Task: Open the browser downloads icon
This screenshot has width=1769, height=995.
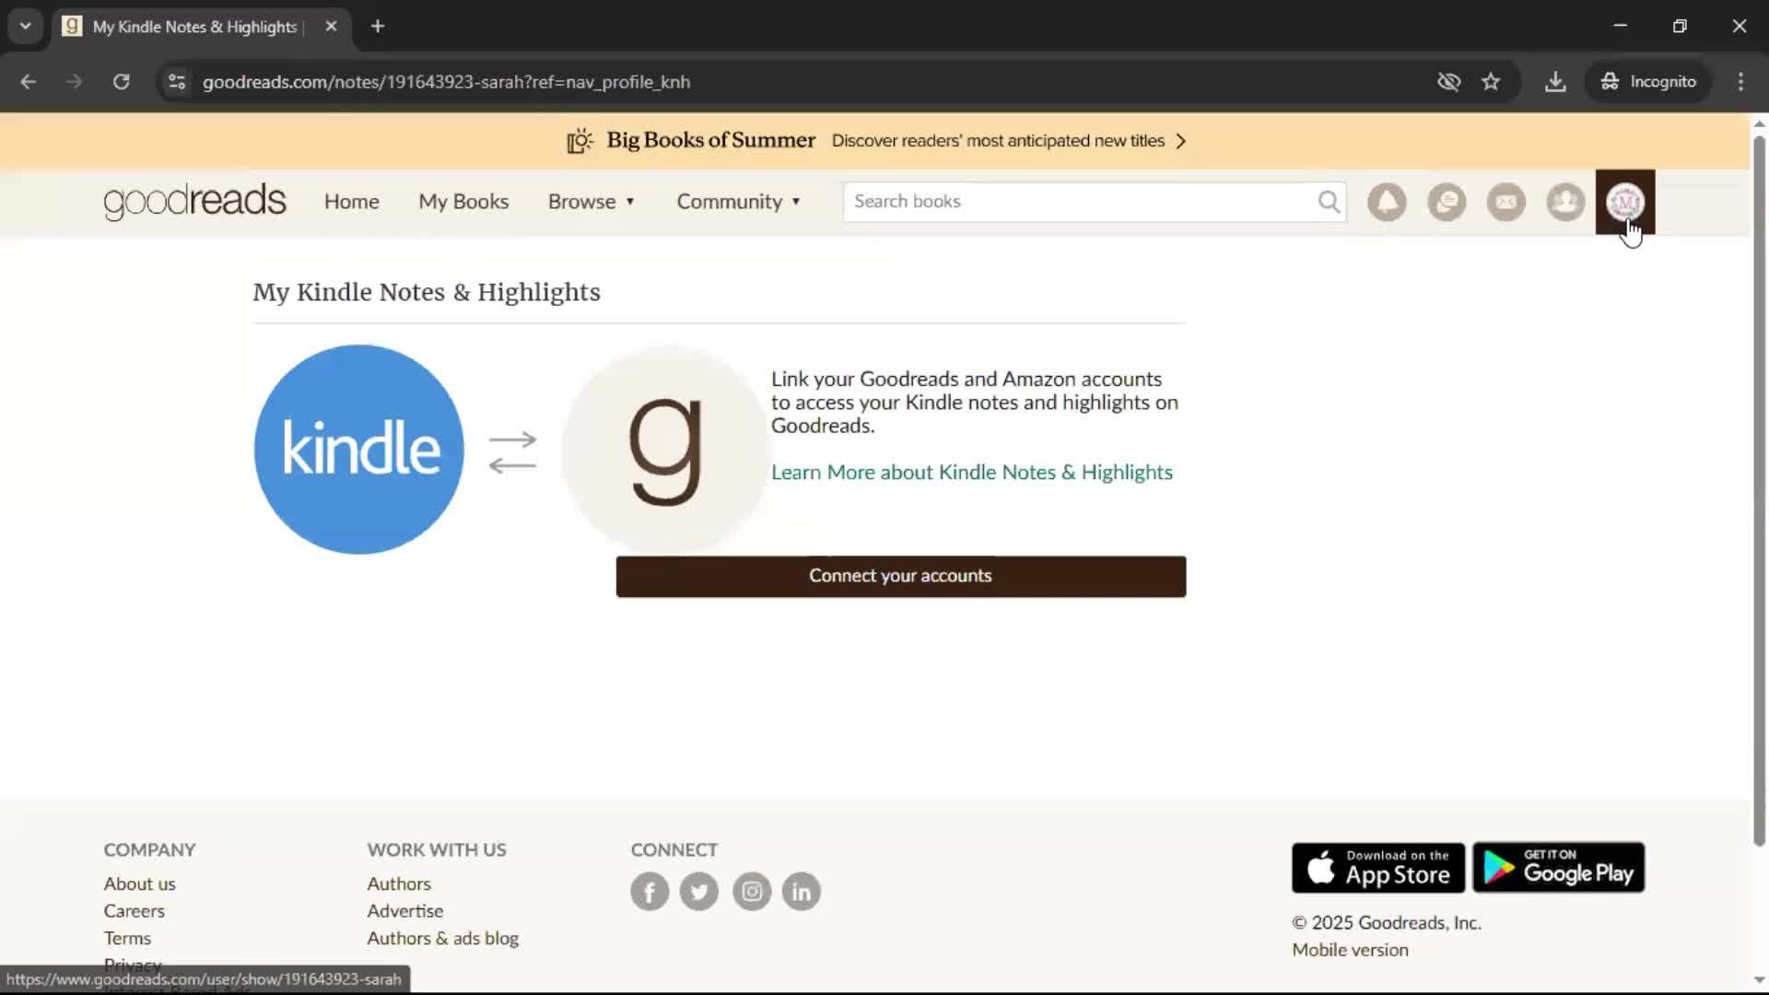Action: pyautogui.click(x=1555, y=82)
